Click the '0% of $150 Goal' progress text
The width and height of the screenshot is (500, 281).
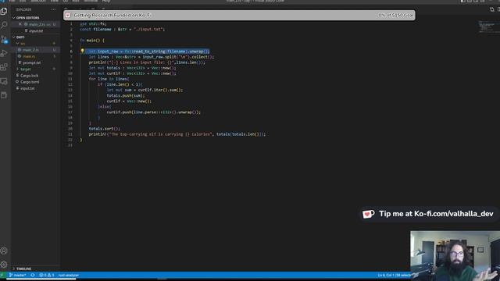pos(396,15)
